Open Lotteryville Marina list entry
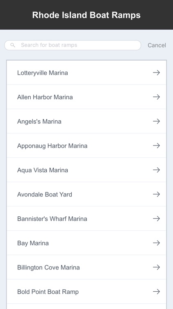 click(86, 73)
